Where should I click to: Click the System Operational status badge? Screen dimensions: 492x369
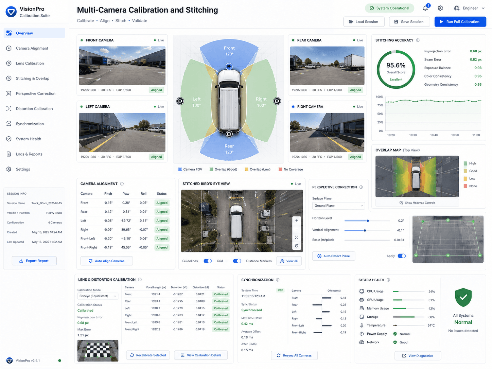tap(389, 8)
